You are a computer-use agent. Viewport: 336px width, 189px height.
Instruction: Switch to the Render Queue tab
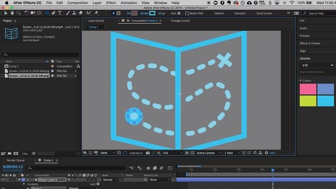coord(15,160)
